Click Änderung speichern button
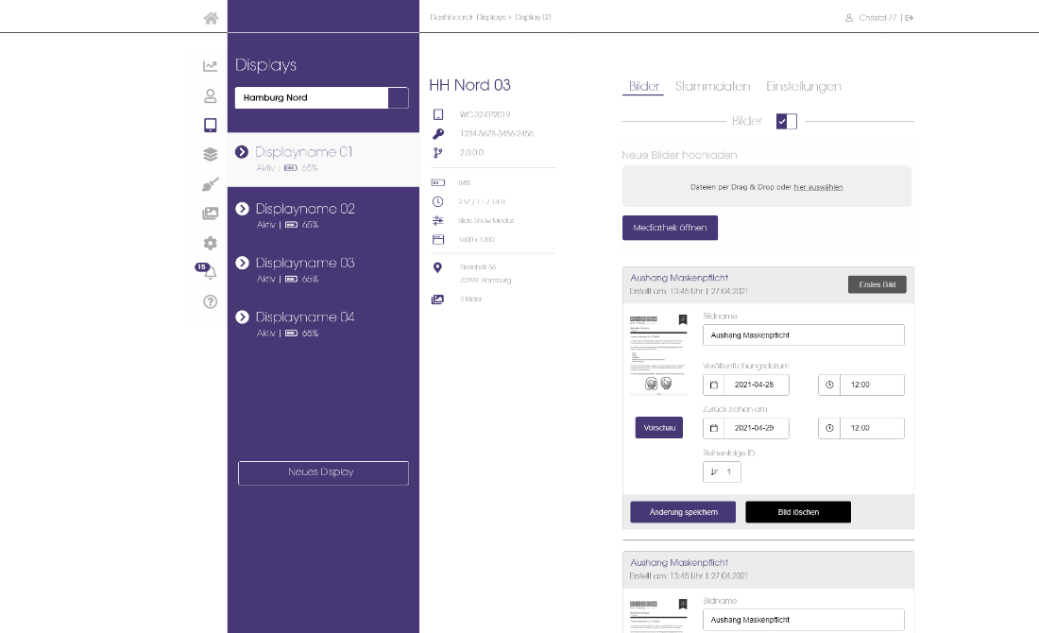 pos(683,512)
